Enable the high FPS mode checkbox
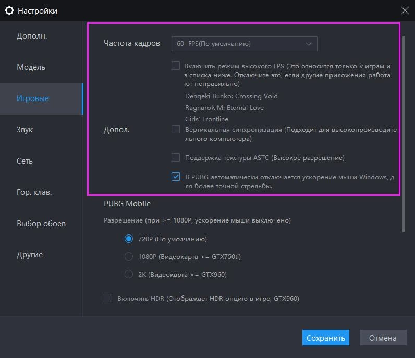The height and width of the screenshot is (358, 415). [176, 66]
